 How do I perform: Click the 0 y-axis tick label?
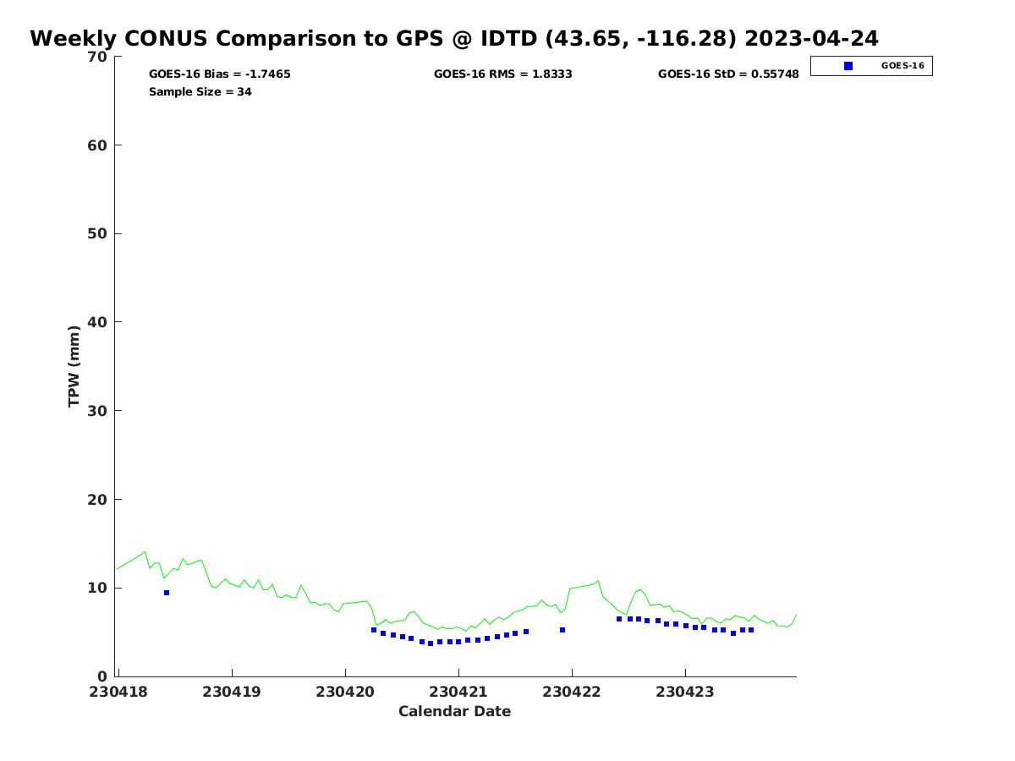(103, 676)
